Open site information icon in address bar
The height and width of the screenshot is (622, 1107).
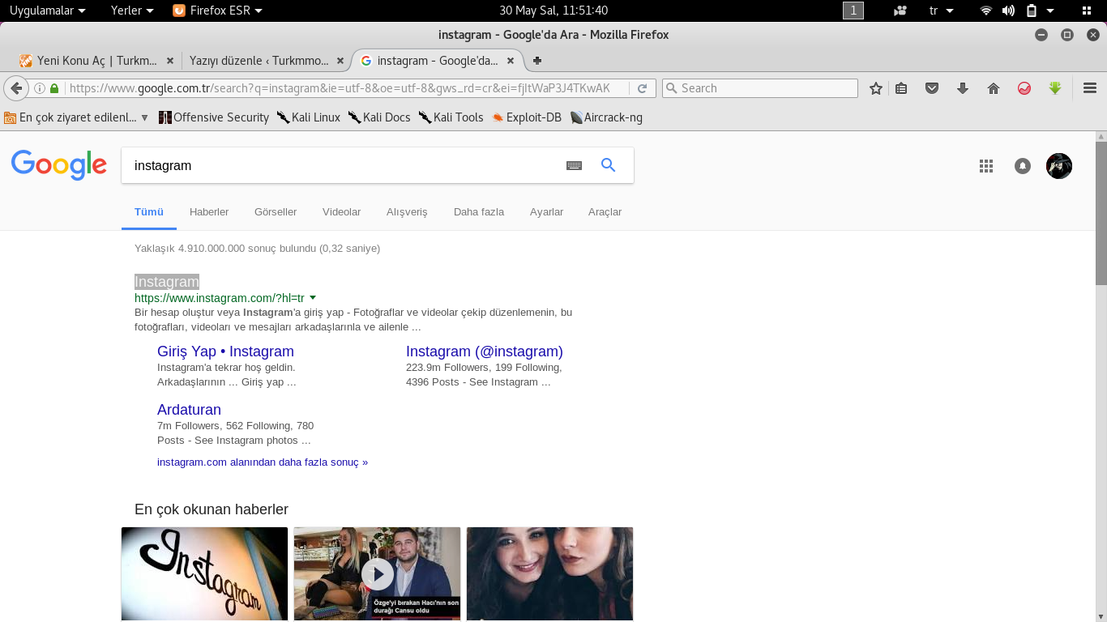(x=40, y=88)
